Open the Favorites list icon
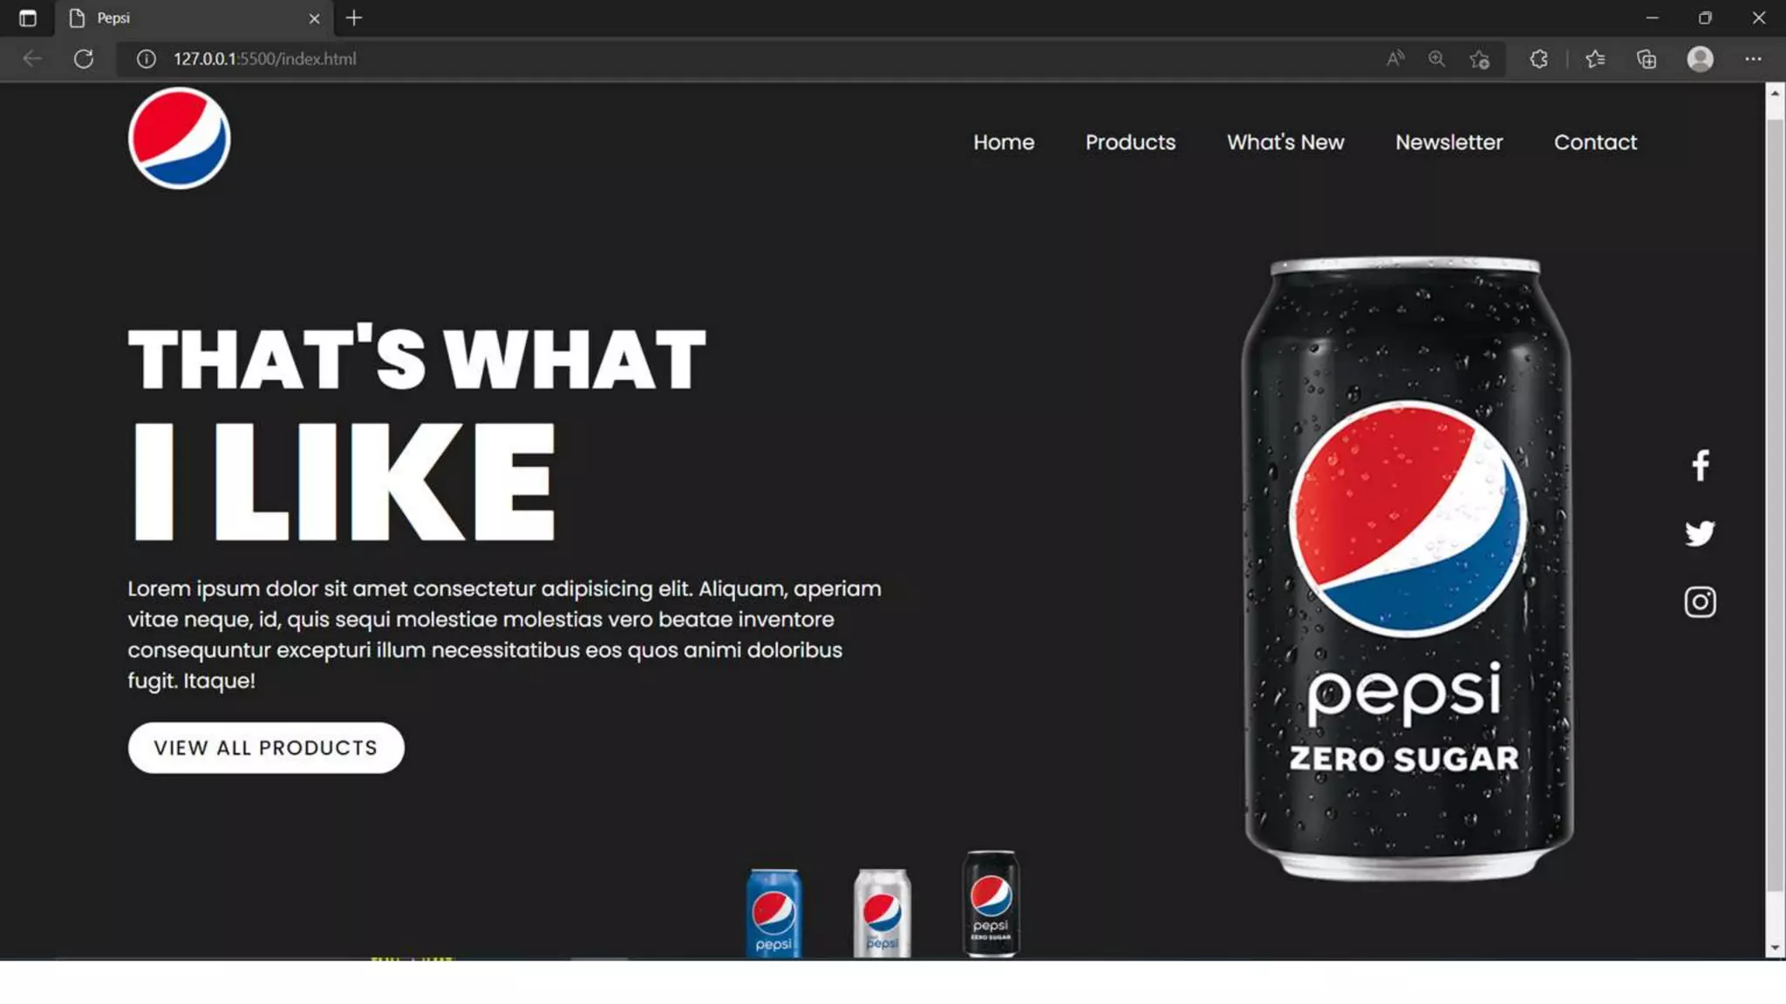 [x=1595, y=58]
